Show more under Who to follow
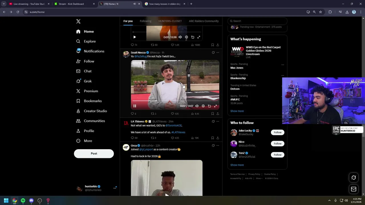365x205 pixels. click(237, 165)
